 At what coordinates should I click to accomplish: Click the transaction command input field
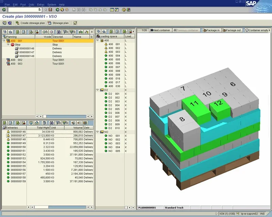[x=24, y=10]
